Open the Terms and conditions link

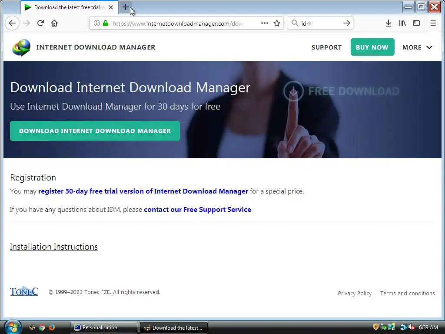tap(407, 294)
